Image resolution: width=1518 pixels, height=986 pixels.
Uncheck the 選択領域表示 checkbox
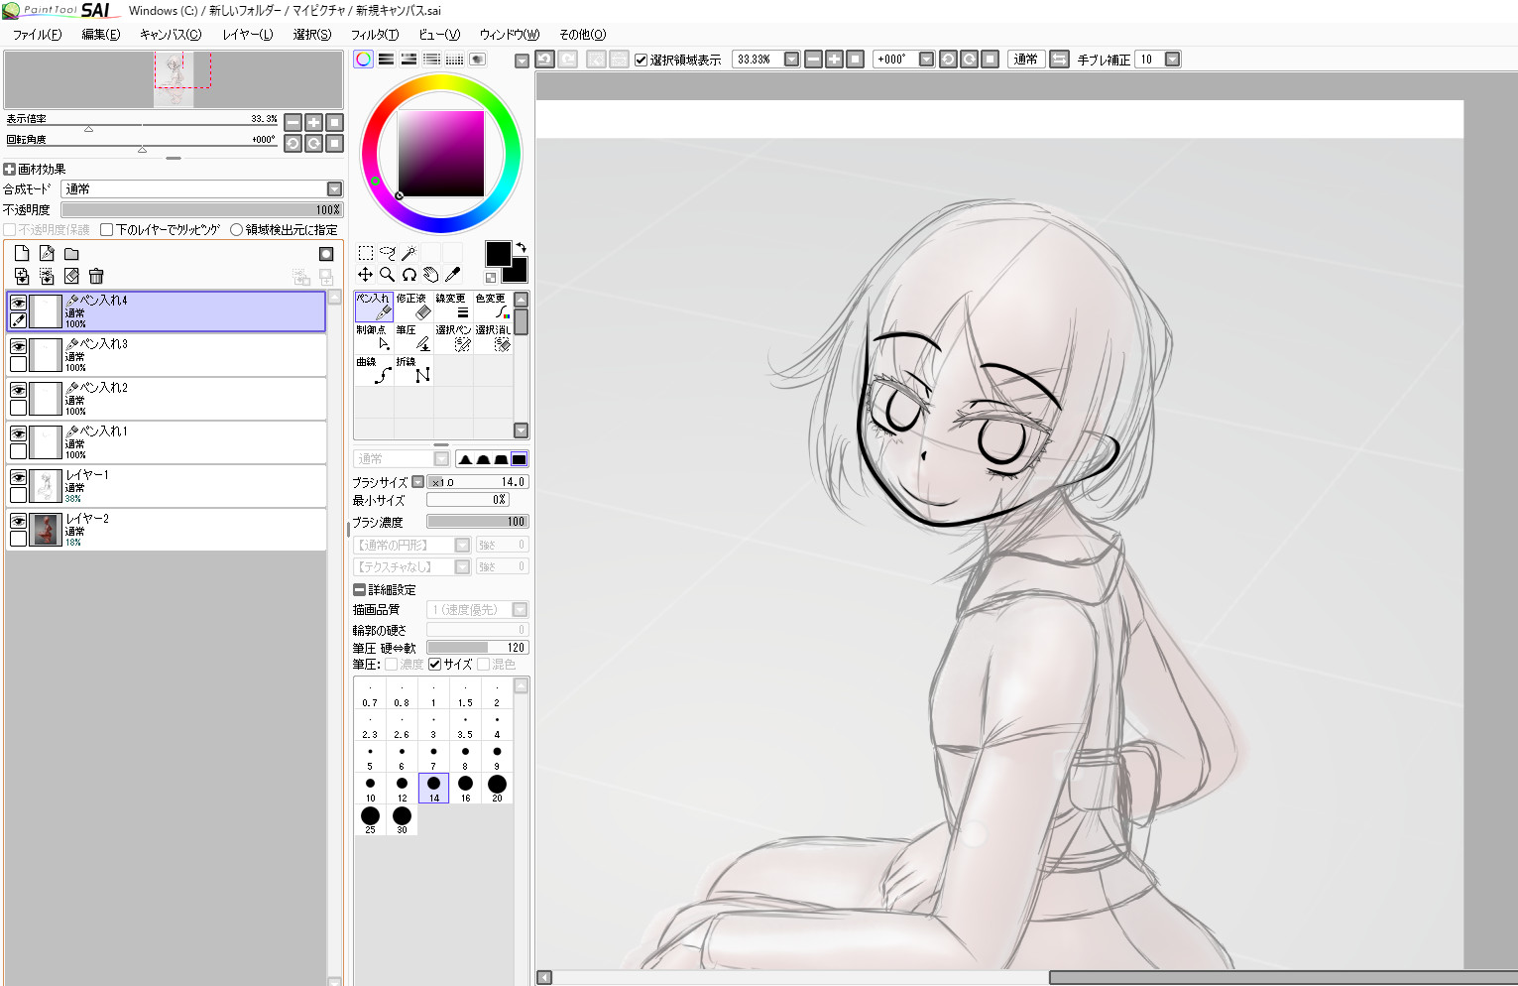pos(641,60)
